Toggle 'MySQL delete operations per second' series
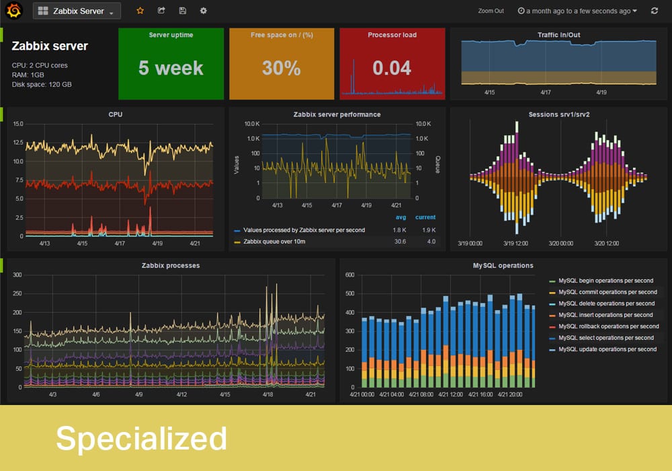This screenshot has height=471, width=672. (x=606, y=303)
